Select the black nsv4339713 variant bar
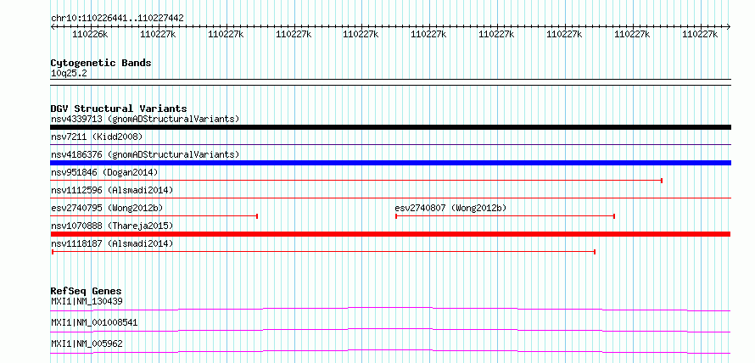Screen dimensions: 755x363 click(390, 127)
